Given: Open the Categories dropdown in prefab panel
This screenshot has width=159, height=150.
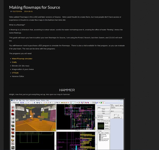Looking at the screenshot, I should [x=117, y=109].
